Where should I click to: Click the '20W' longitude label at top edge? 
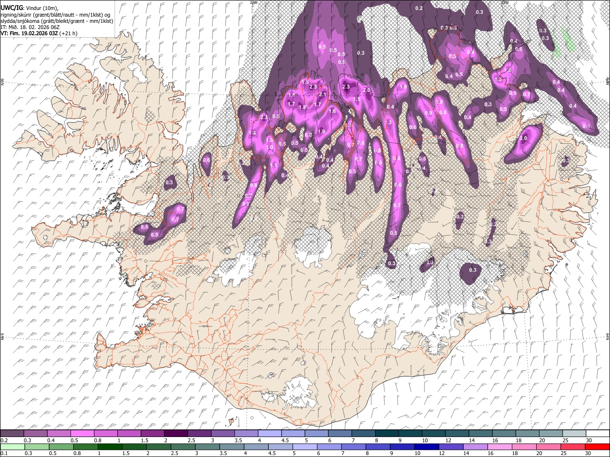click(x=253, y=2)
